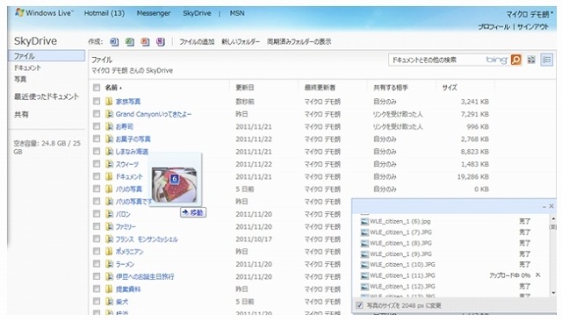Click the orange Bing search button
Viewport: 562px width, 321px height.
515,60
